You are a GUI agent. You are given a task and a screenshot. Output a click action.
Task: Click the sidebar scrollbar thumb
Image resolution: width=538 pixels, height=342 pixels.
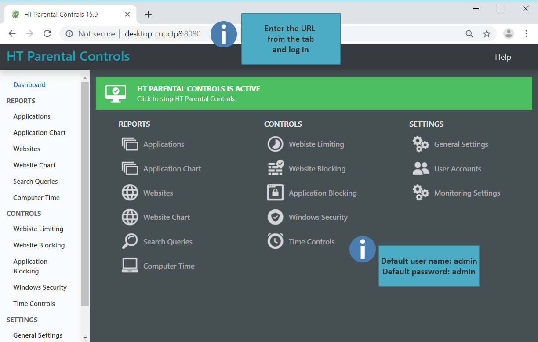coord(85,194)
